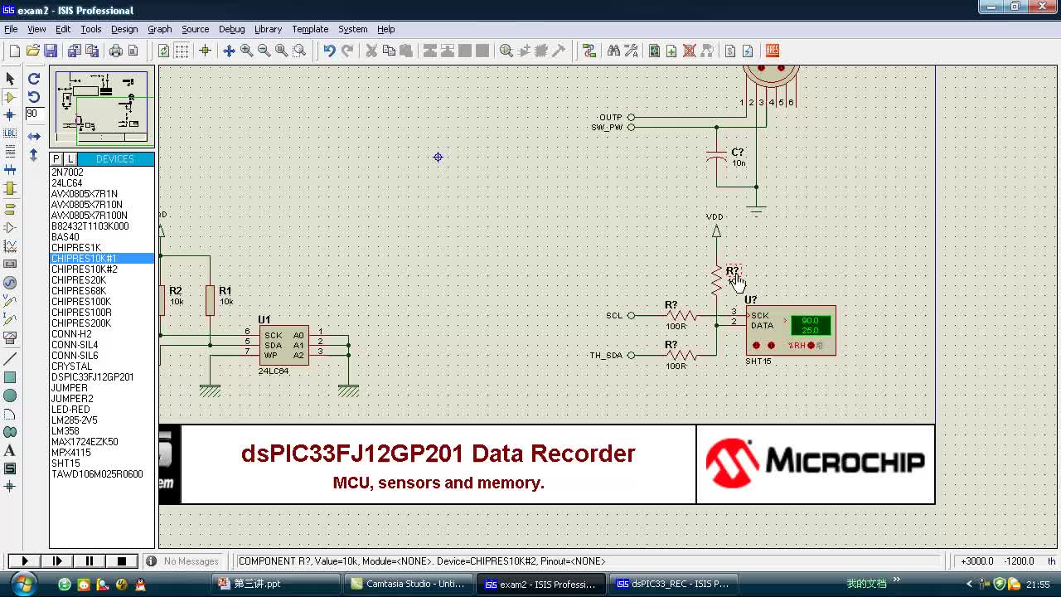
Task: Click the L library manager button
Action: 70,159
